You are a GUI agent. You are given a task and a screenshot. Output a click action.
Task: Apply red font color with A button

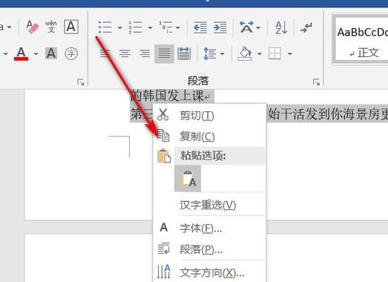[x=21, y=53]
